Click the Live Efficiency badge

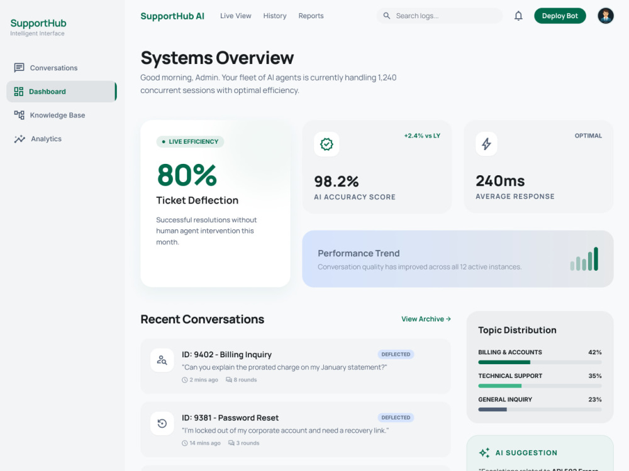click(190, 142)
